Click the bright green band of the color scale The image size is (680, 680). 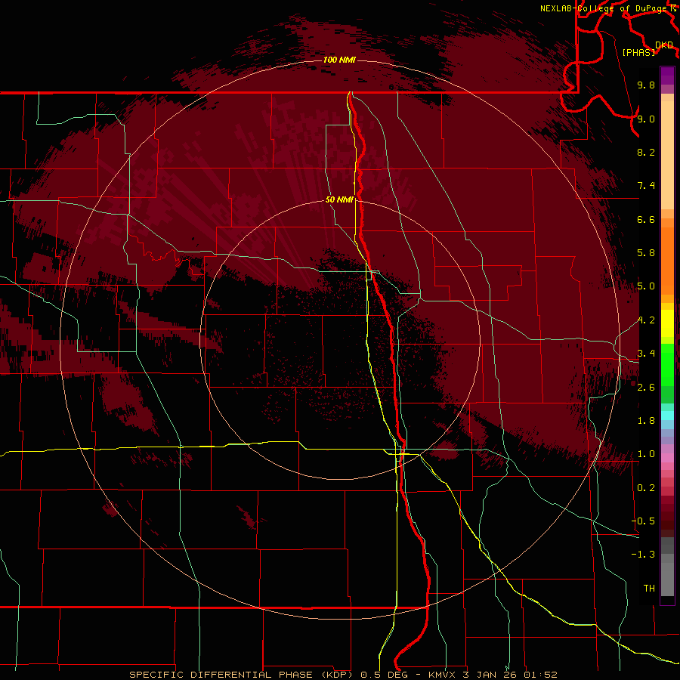click(x=667, y=363)
